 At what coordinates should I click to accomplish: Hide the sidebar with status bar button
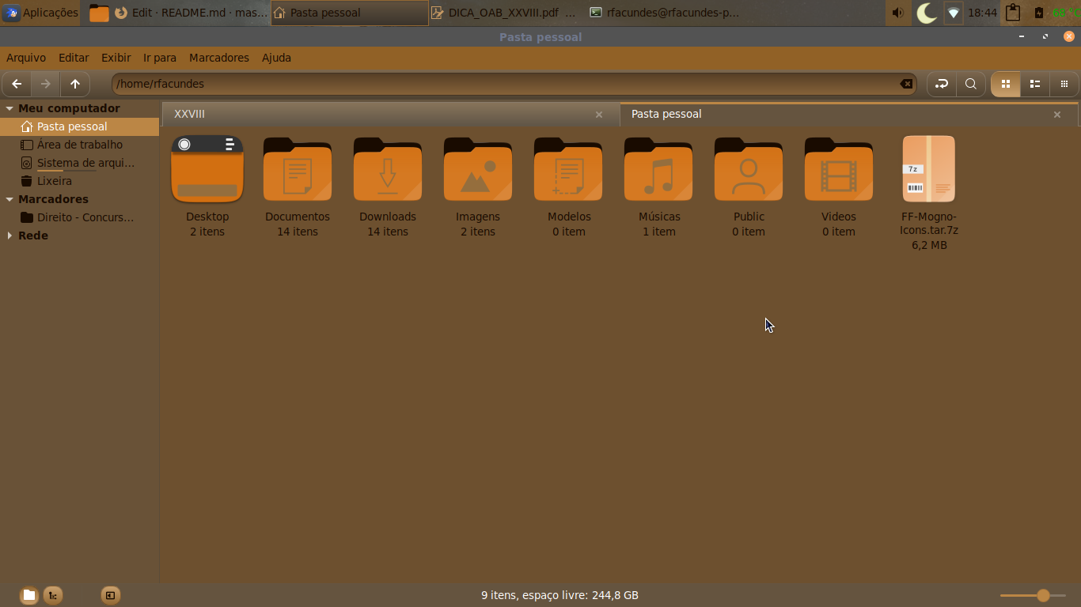(111, 595)
